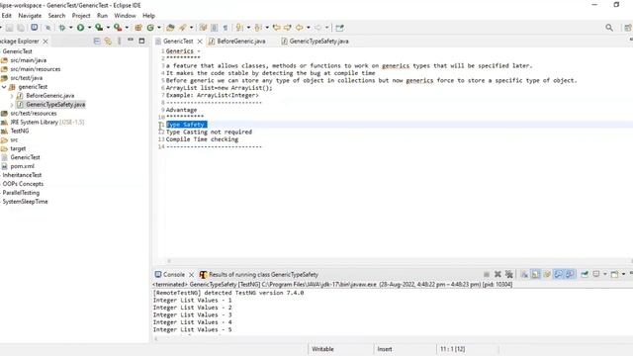
Task: Open the Run dropdown arrow
Action: point(89,28)
